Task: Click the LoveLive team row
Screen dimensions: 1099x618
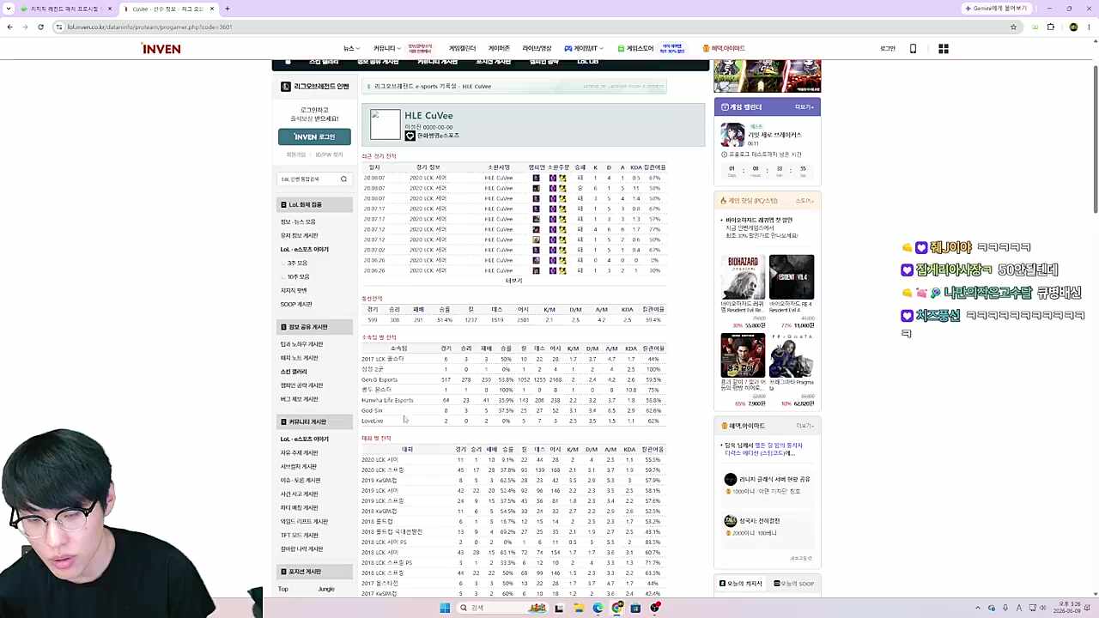Action: coord(513,421)
